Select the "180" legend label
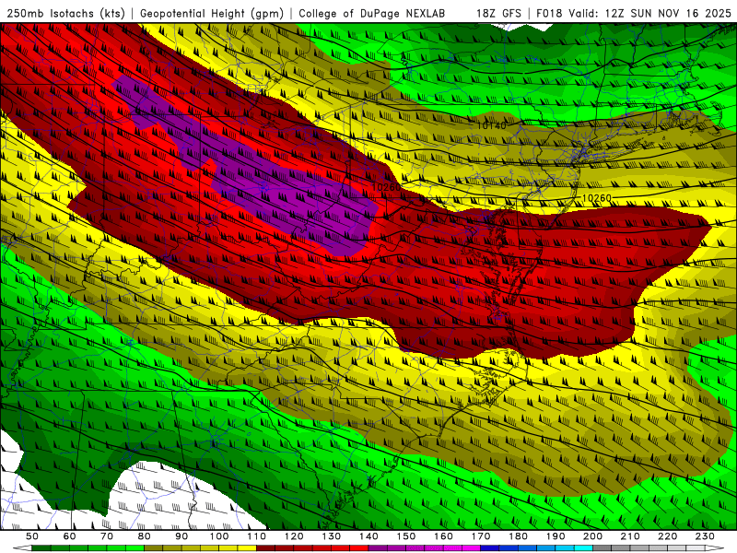The image size is (737, 553). (x=518, y=536)
